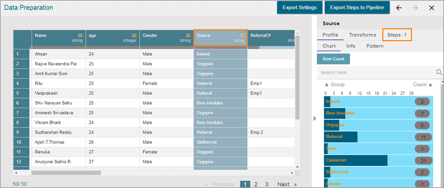Switch to the Profile tab
444x188 pixels.
tap(330, 35)
